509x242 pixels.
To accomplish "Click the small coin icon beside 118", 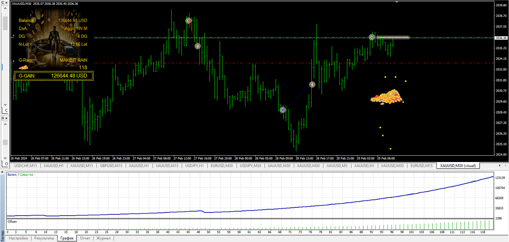I will click(x=24, y=67).
